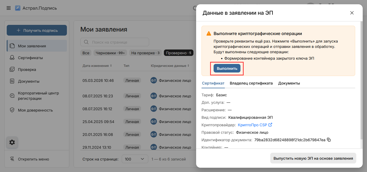Viewport: 367px width, 172px height.
Task: Click Выпустить новую ЭП на основе заявления
Action: click(x=313, y=158)
